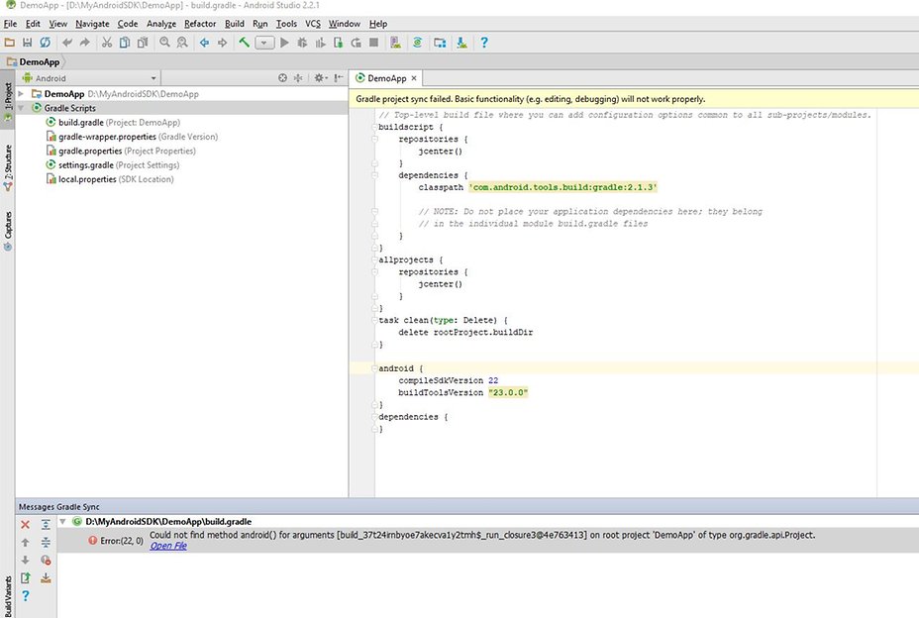The width and height of the screenshot is (919, 618).
Task: Click the Stop square icon
Action: tap(373, 43)
